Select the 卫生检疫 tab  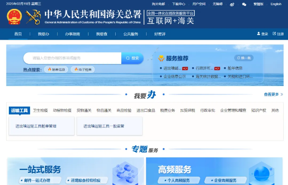point(40,110)
